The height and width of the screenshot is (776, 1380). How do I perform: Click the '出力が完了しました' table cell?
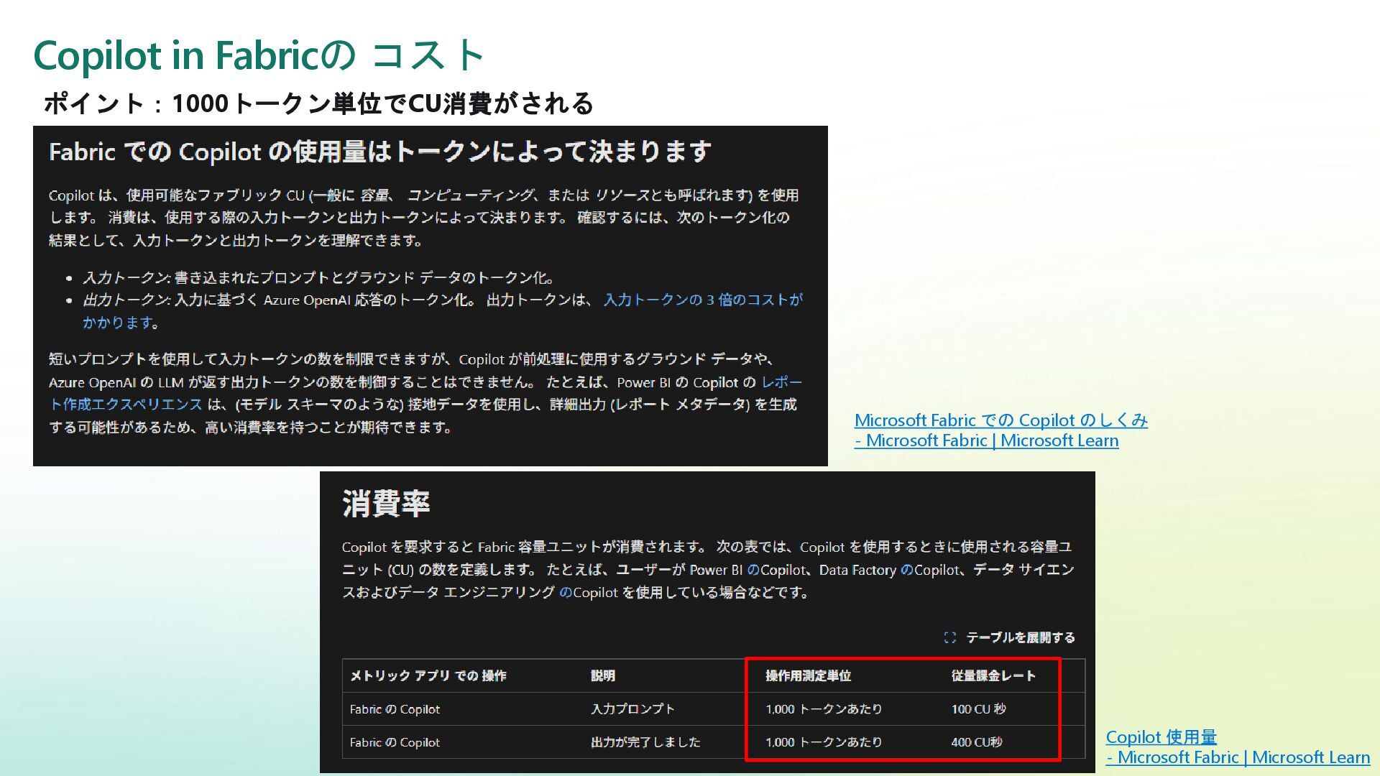point(645,742)
